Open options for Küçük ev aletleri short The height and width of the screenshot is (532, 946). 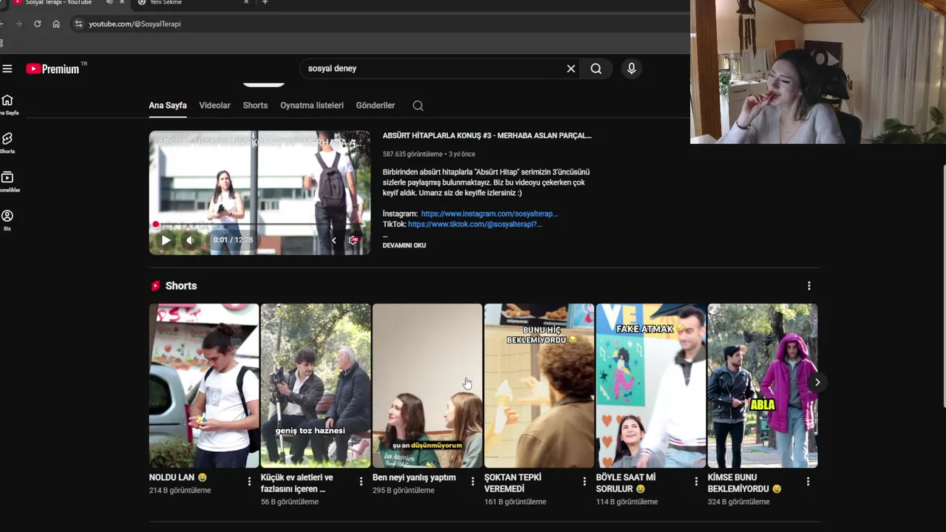[361, 481]
